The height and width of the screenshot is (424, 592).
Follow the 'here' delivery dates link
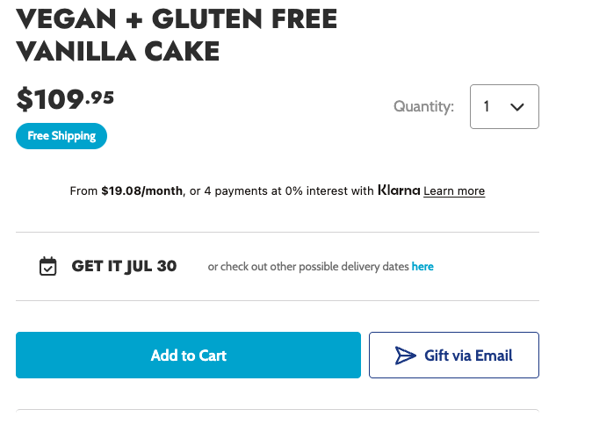click(422, 267)
